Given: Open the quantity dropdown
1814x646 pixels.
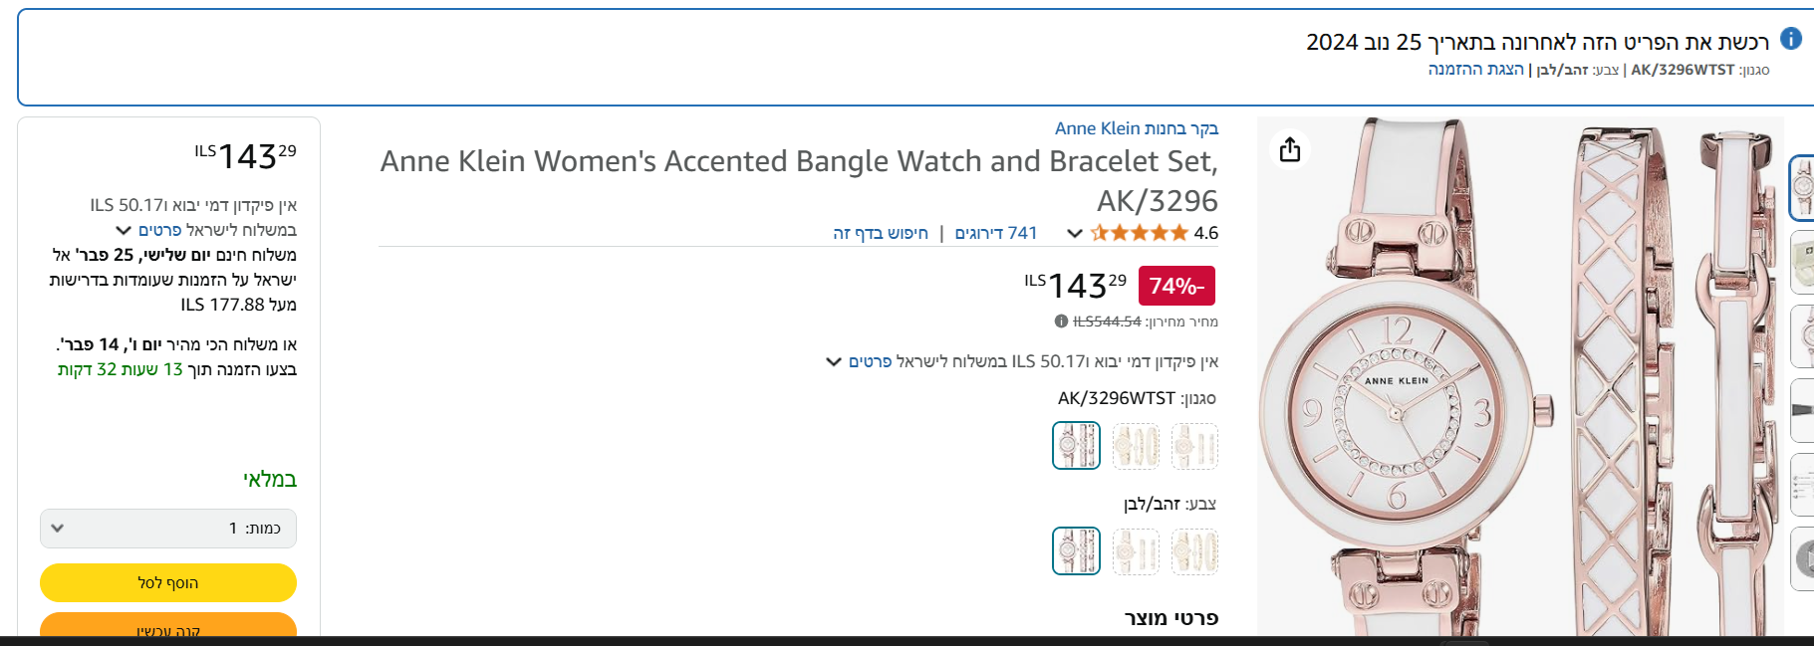Looking at the screenshot, I should click(168, 529).
